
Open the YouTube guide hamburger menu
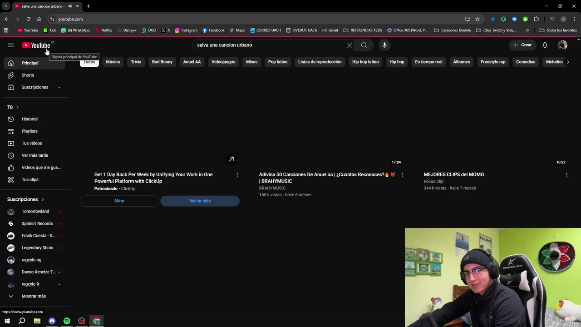[11, 45]
